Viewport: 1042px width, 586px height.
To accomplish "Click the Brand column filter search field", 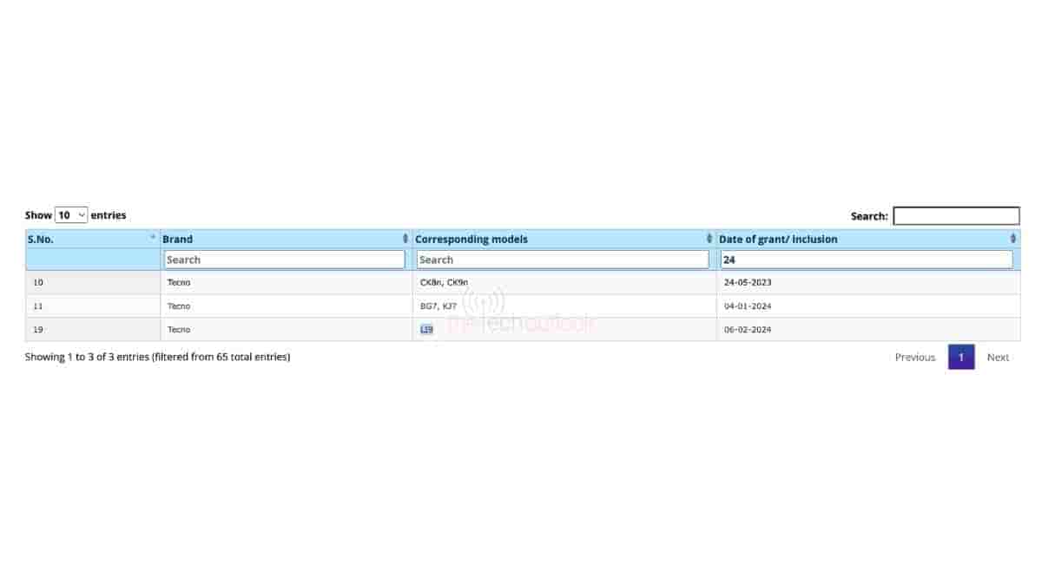I will pos(285,260).
